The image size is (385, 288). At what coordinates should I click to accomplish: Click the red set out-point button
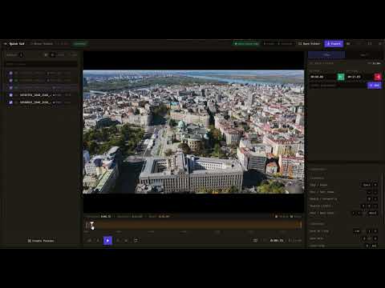(x=377, y=77)
